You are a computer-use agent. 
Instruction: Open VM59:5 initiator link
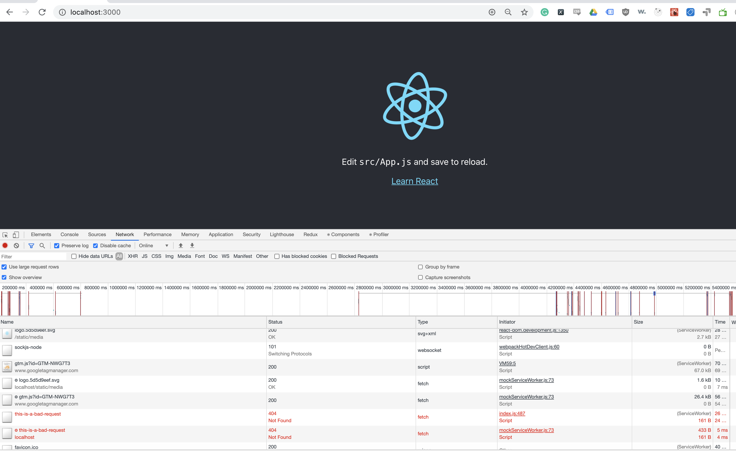coord(507,363)
